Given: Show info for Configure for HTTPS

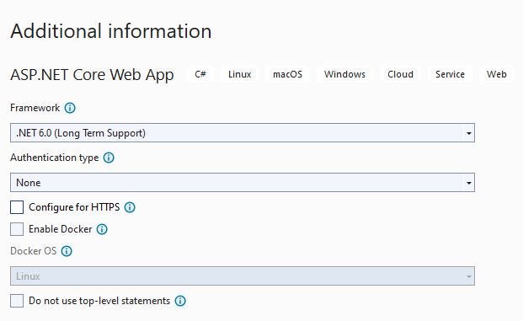Looking at the screenshot, I should coord(130,207).
